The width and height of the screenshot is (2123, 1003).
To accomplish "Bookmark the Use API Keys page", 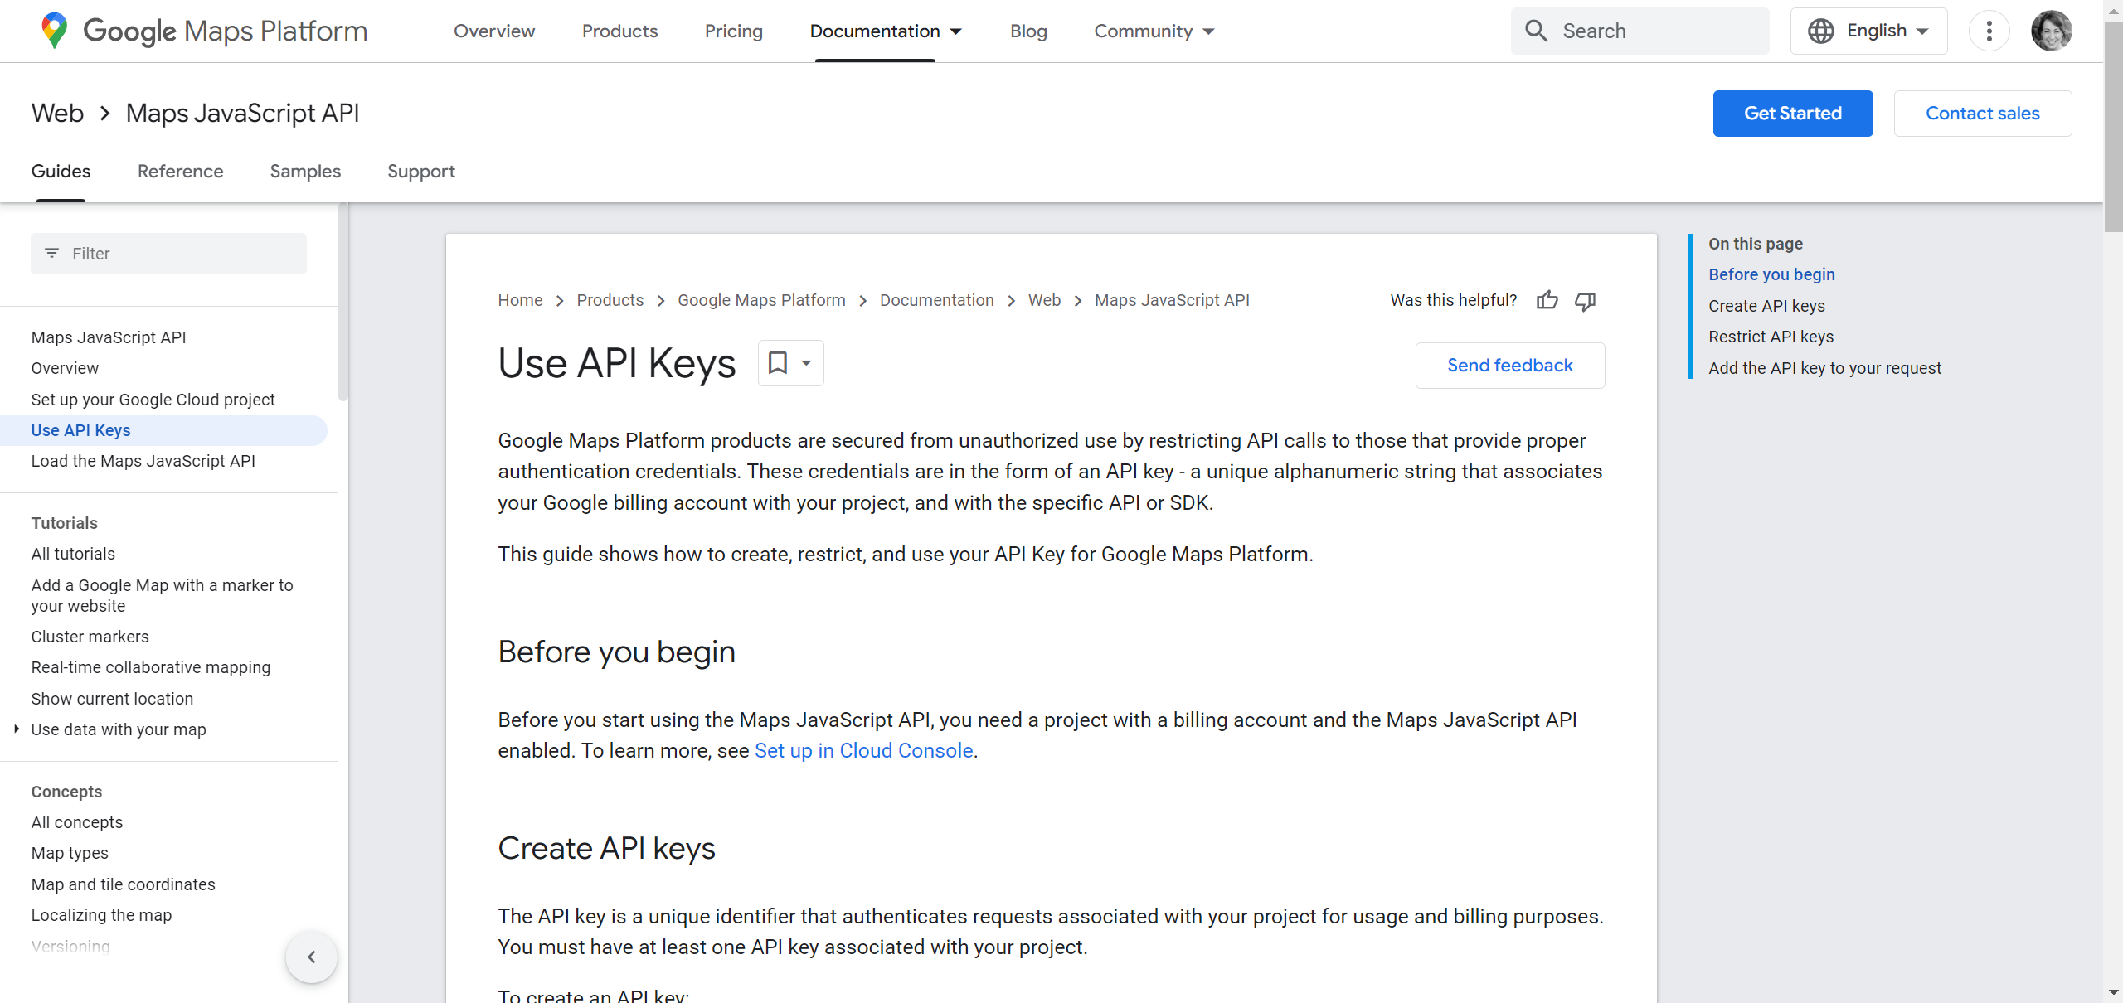I will click(x=778, y=363).
